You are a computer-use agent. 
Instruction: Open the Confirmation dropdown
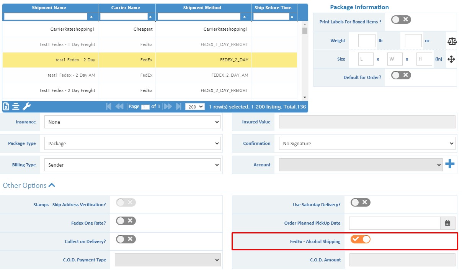367,144
